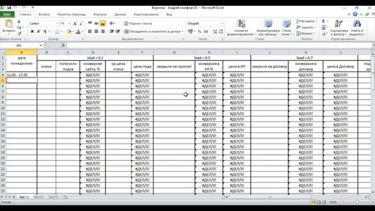Click the Paste (Вставить) clipboard icon

coord(9,23)
